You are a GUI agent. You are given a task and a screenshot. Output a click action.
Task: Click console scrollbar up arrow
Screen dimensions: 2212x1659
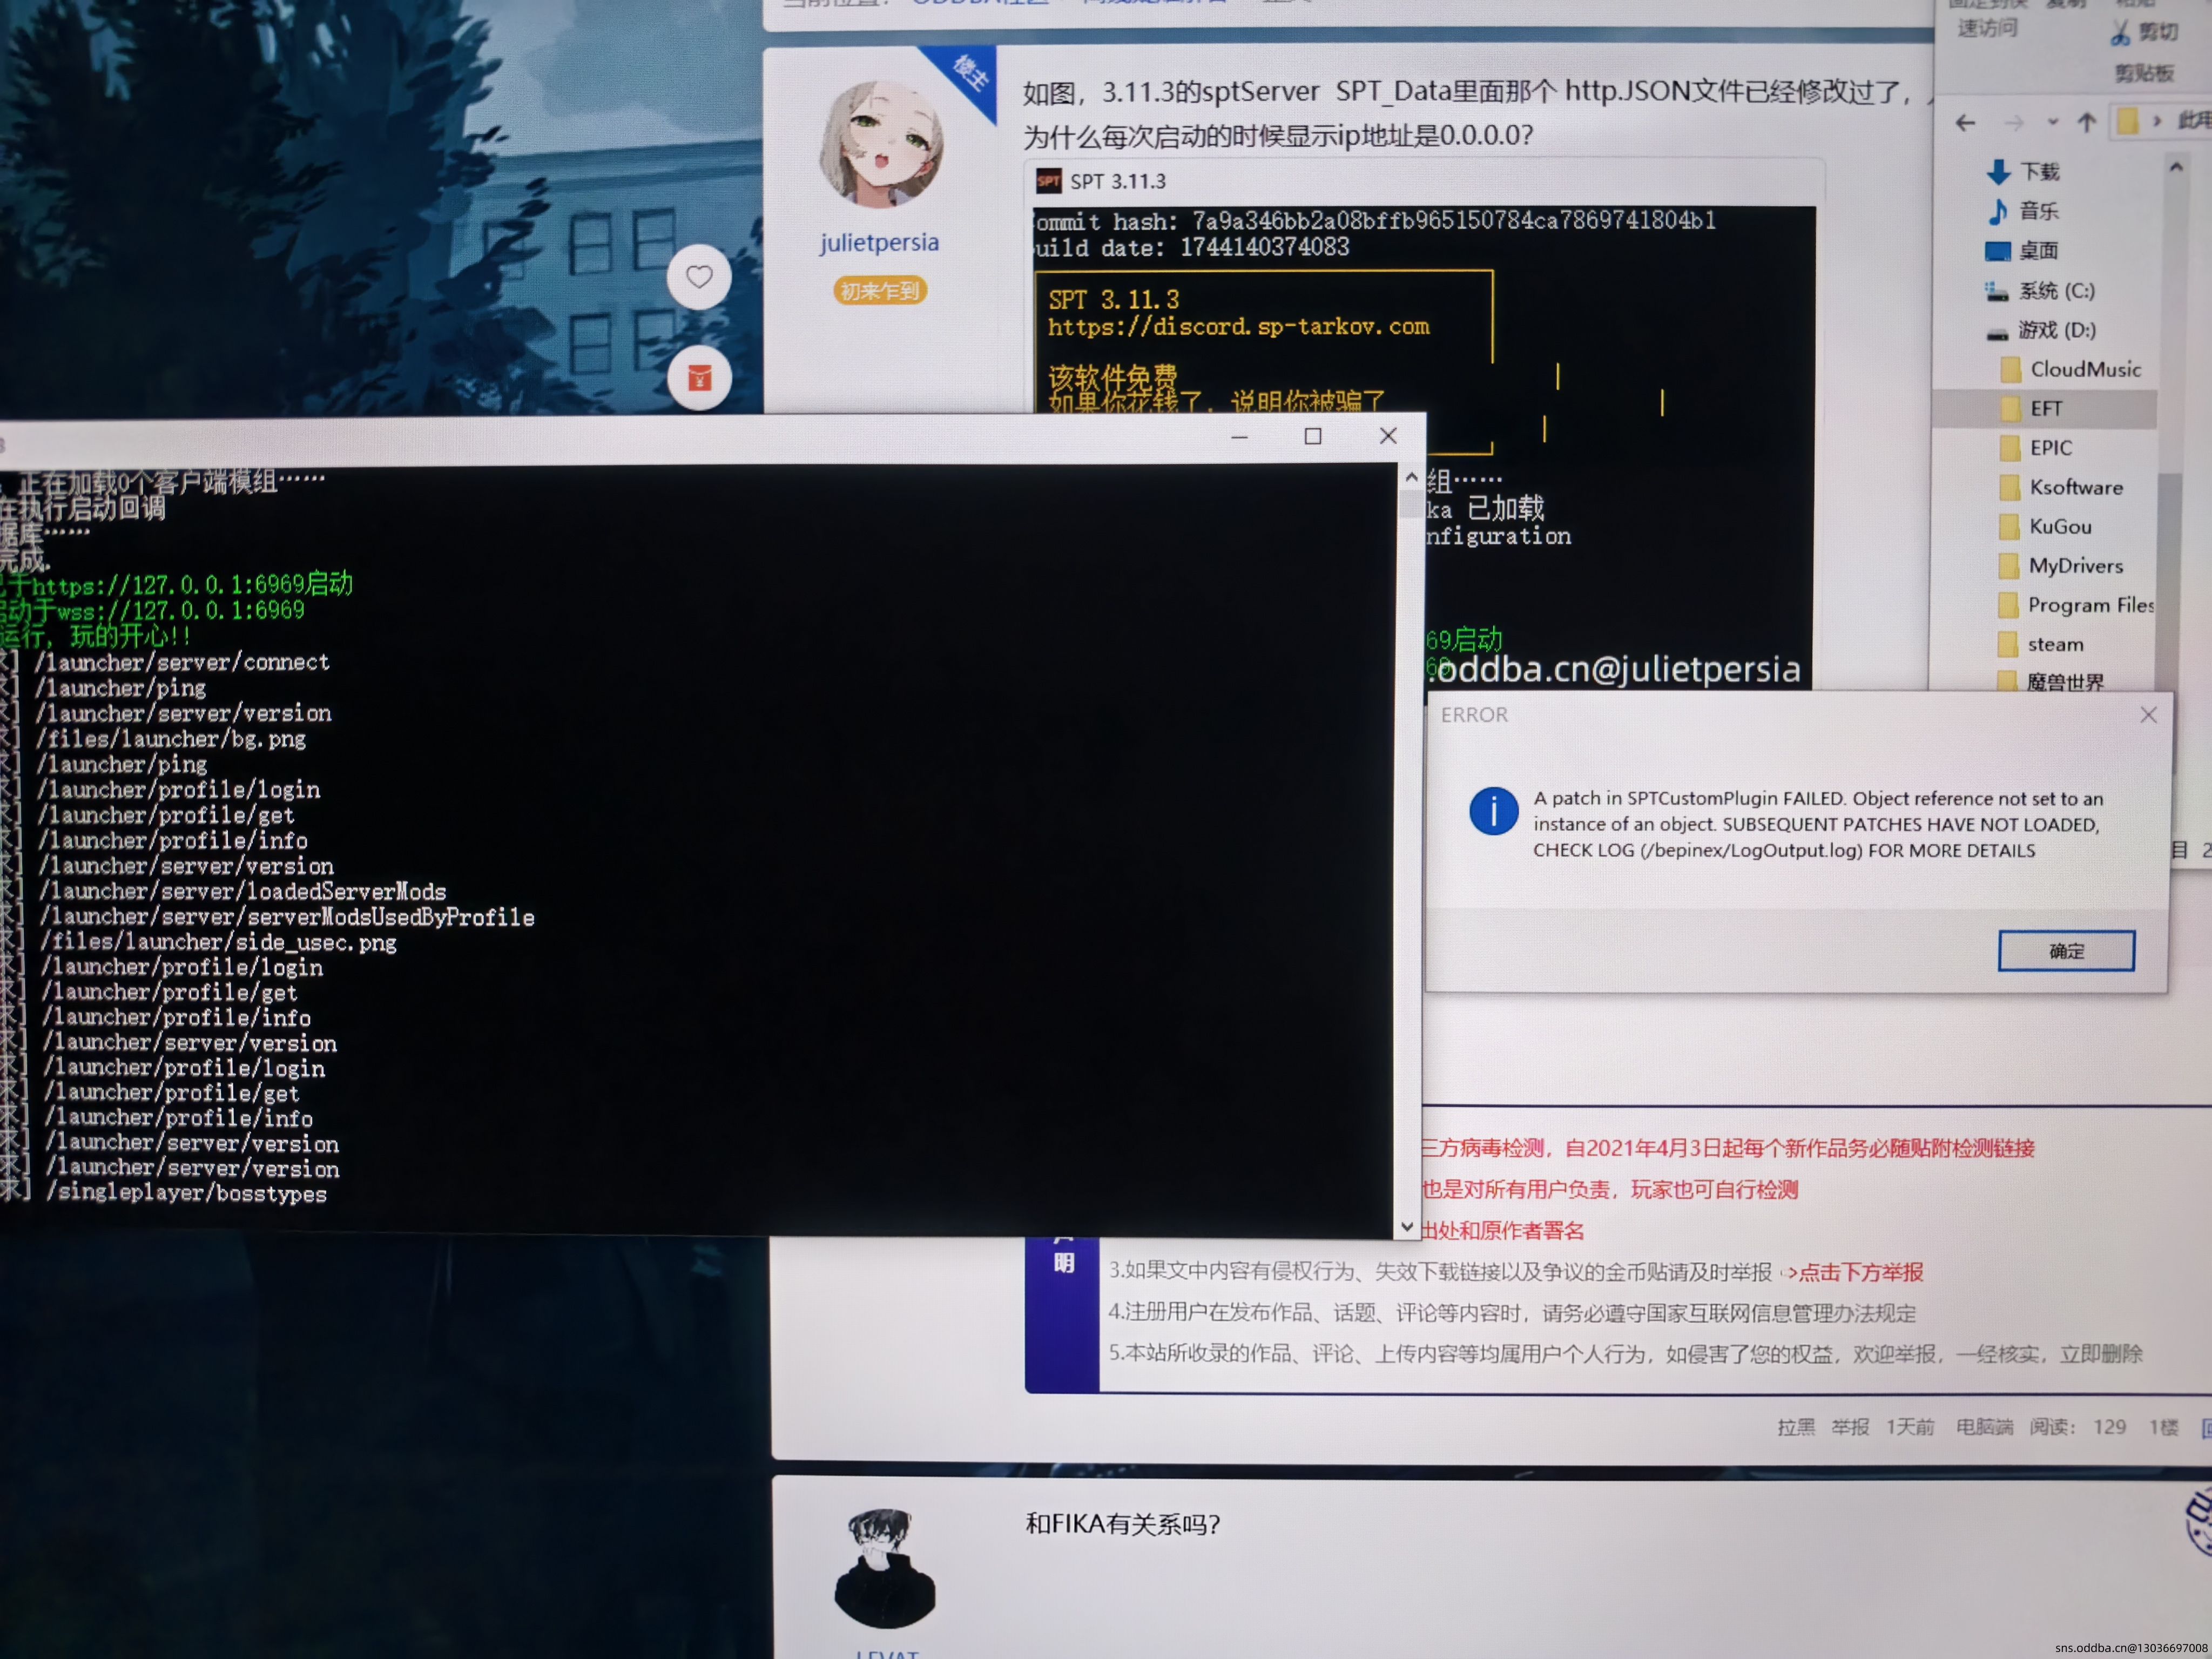(1411, 478)
